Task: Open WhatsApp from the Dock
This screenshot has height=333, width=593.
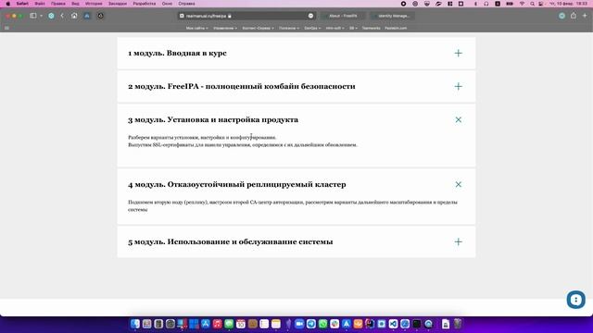Action: pyautogui.click(x=322, y=324)
